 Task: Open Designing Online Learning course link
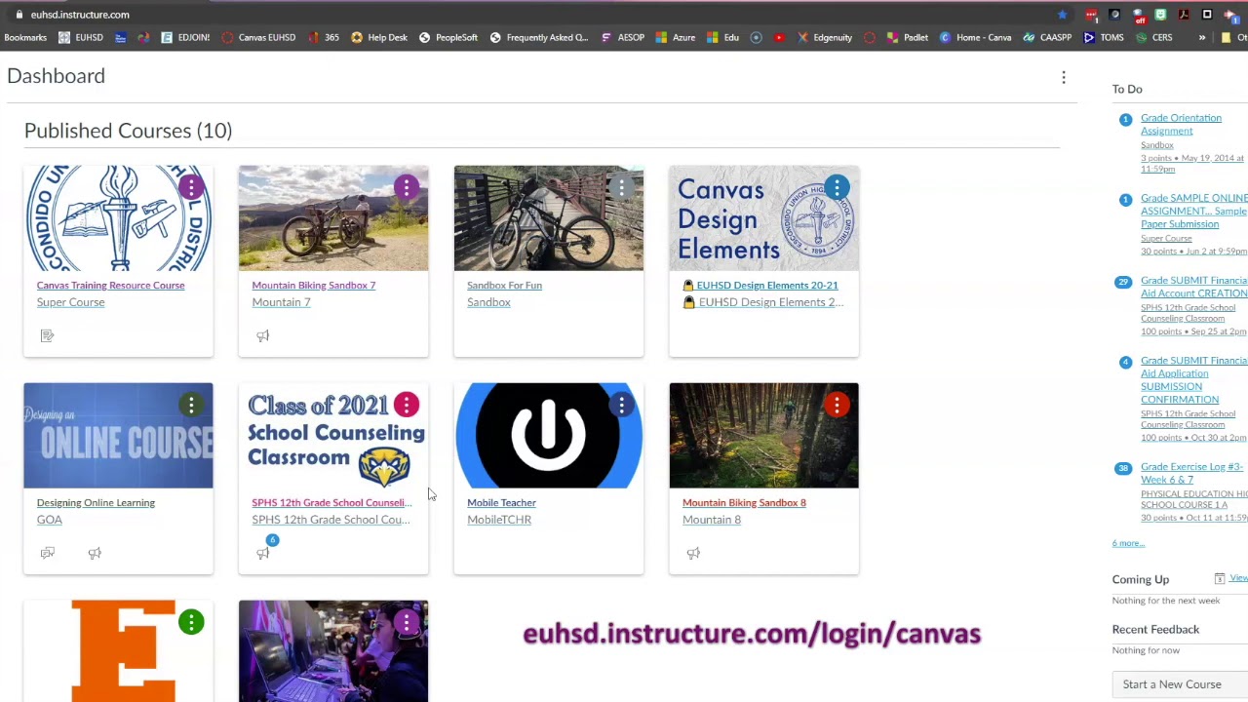(x=96, y=503)
